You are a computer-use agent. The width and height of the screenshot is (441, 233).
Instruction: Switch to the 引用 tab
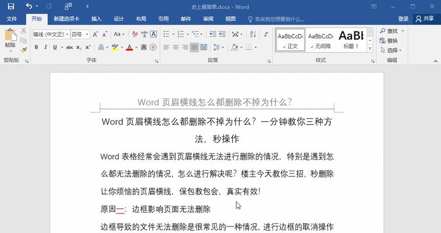(163, 19)
